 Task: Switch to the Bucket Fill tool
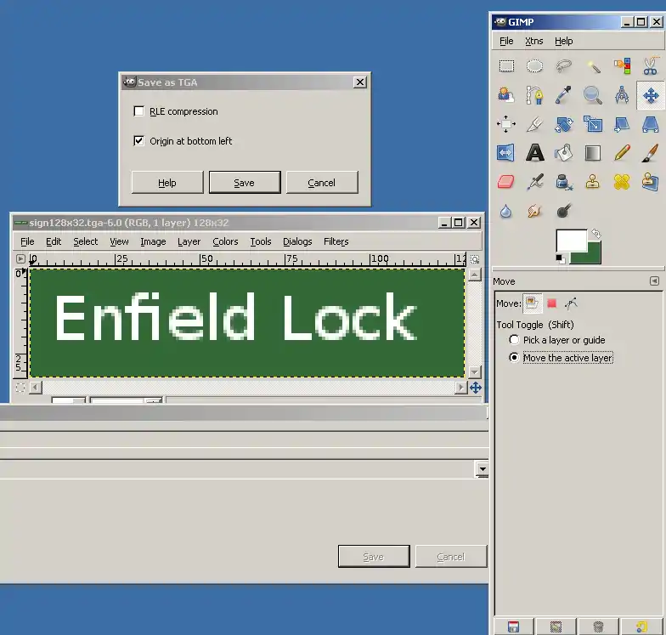click(x=563, y=153)
